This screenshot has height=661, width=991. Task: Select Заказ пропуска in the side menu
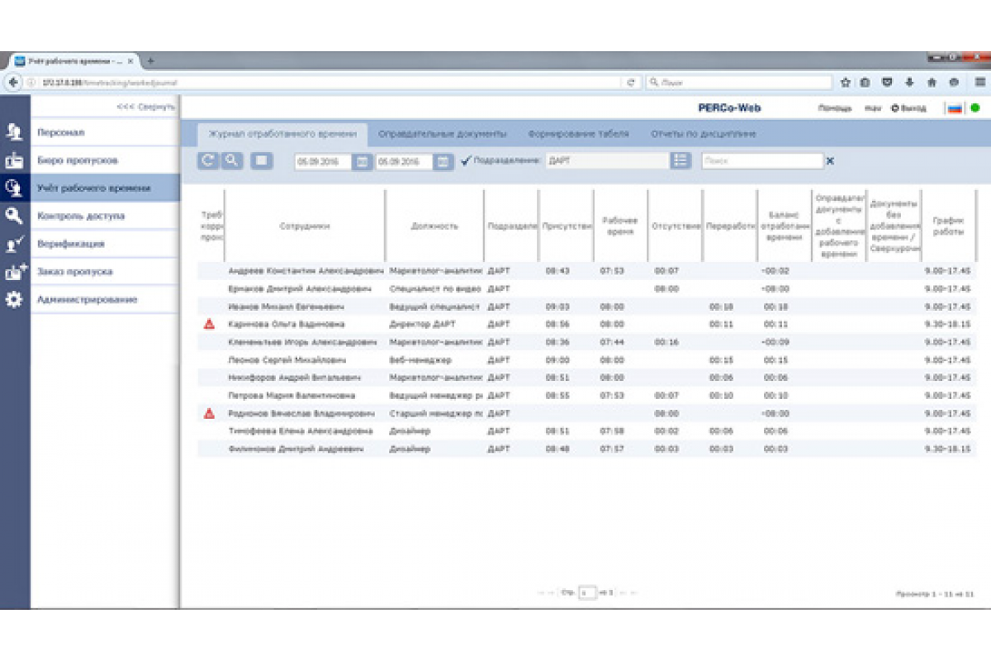coord(105,271)
